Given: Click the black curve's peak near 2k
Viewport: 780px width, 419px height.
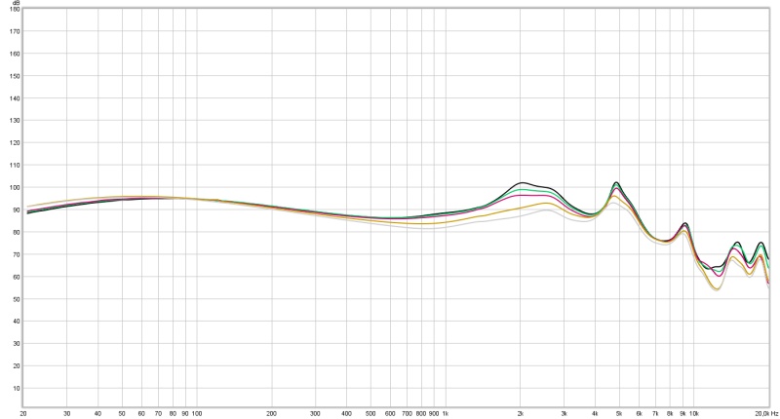Looking at the screenshot, I should 524,182.
